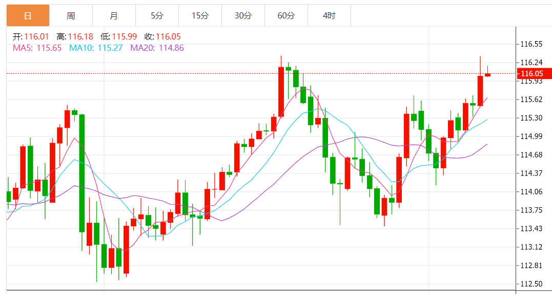Click the high price 高: 116.18
552x294 pixels.
75,36
